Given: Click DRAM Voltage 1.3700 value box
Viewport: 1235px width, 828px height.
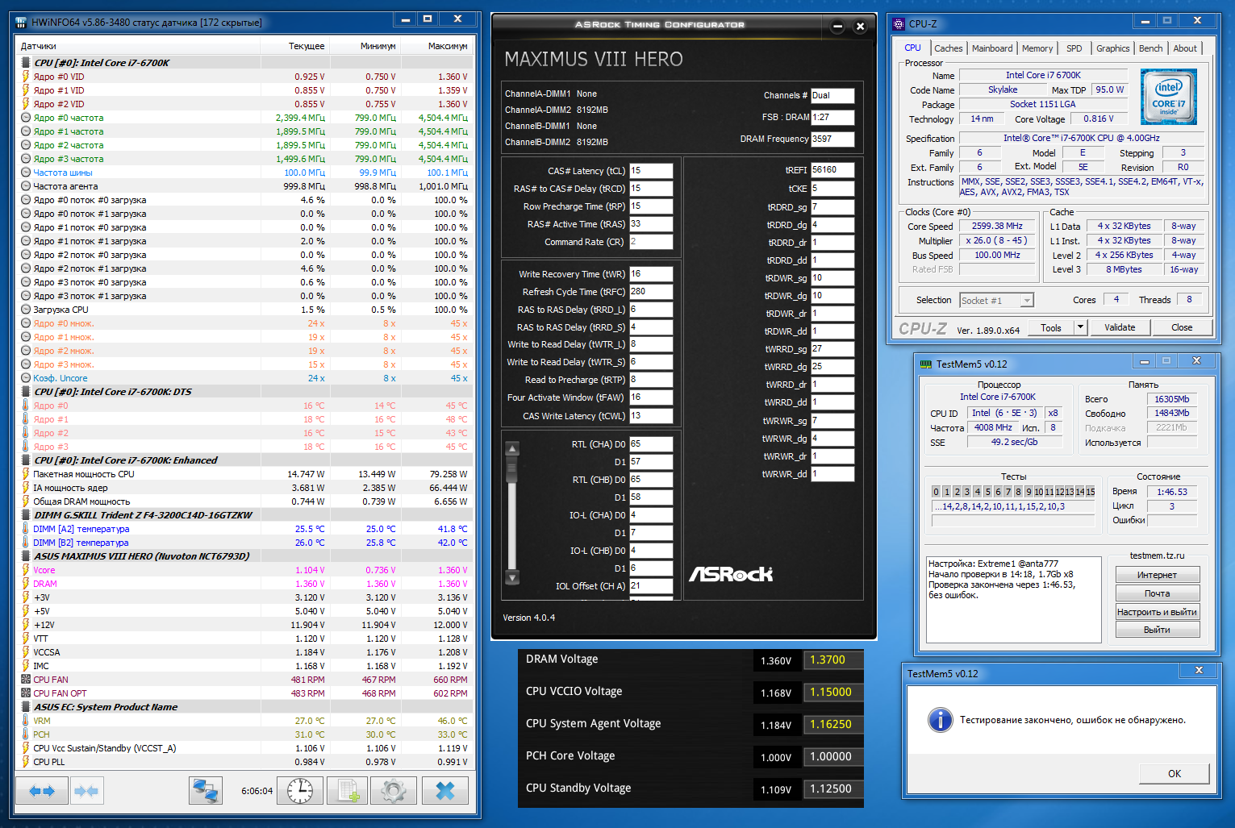Looking at the screenshot, I should 833,659.
